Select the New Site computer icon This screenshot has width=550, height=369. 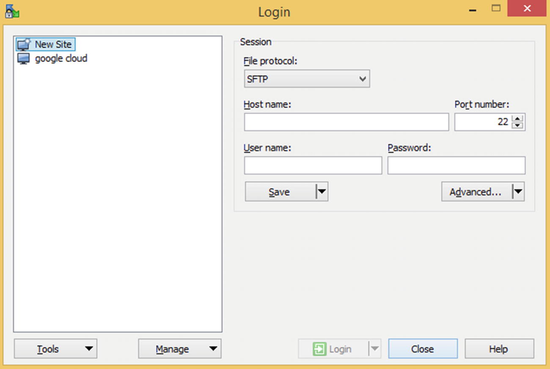[24, 44]
